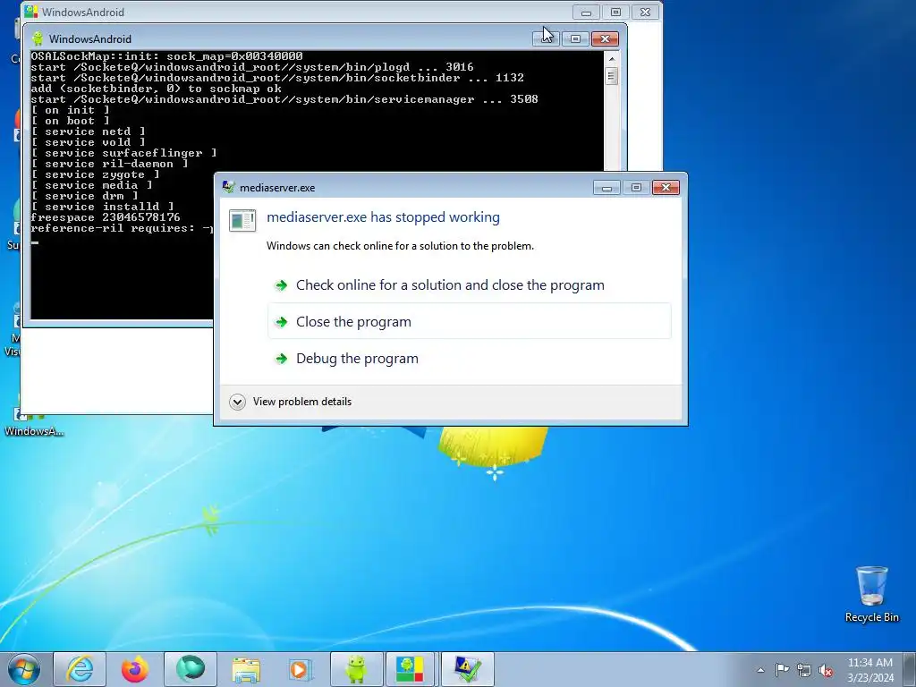Click mediaserver.exe title bar icon
The image size is (916, 687).
228,188
